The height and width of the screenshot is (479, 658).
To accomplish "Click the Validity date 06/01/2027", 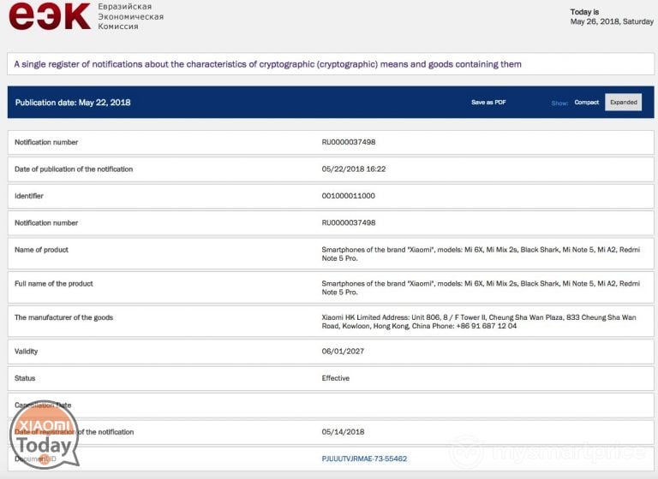I will [343, 352].
